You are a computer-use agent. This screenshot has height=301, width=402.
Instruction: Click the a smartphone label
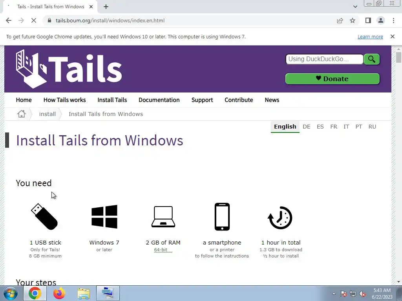tap(222, 243)
